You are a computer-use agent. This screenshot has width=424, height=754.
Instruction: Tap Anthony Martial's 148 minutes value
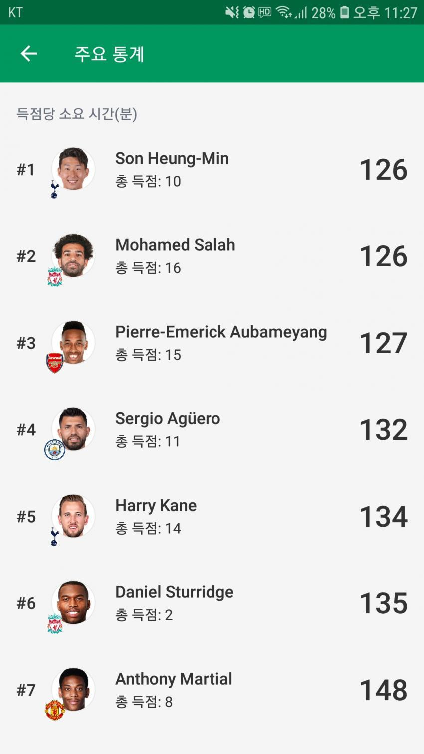point(383,690)
